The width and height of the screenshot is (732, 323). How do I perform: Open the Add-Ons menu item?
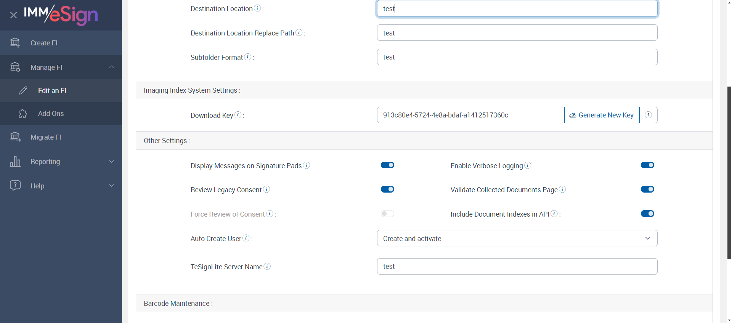51,114
